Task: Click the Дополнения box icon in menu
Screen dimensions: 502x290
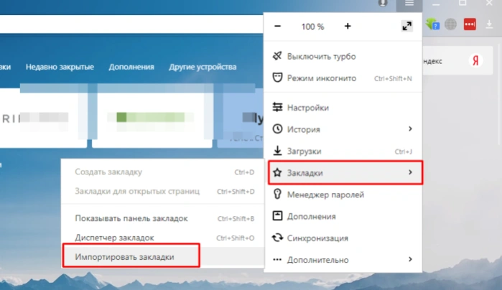Action: pos(277,216)
